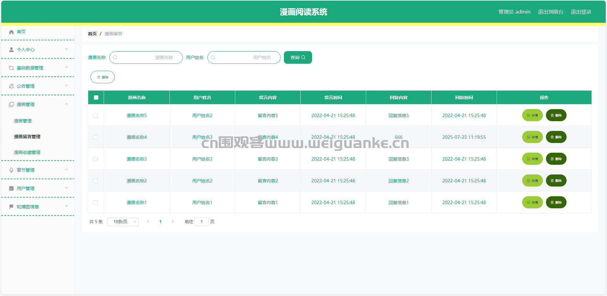607x296 pixels.
Task: Click the muted bell icon beside 公告管理
Action: (x=11, y=86)
